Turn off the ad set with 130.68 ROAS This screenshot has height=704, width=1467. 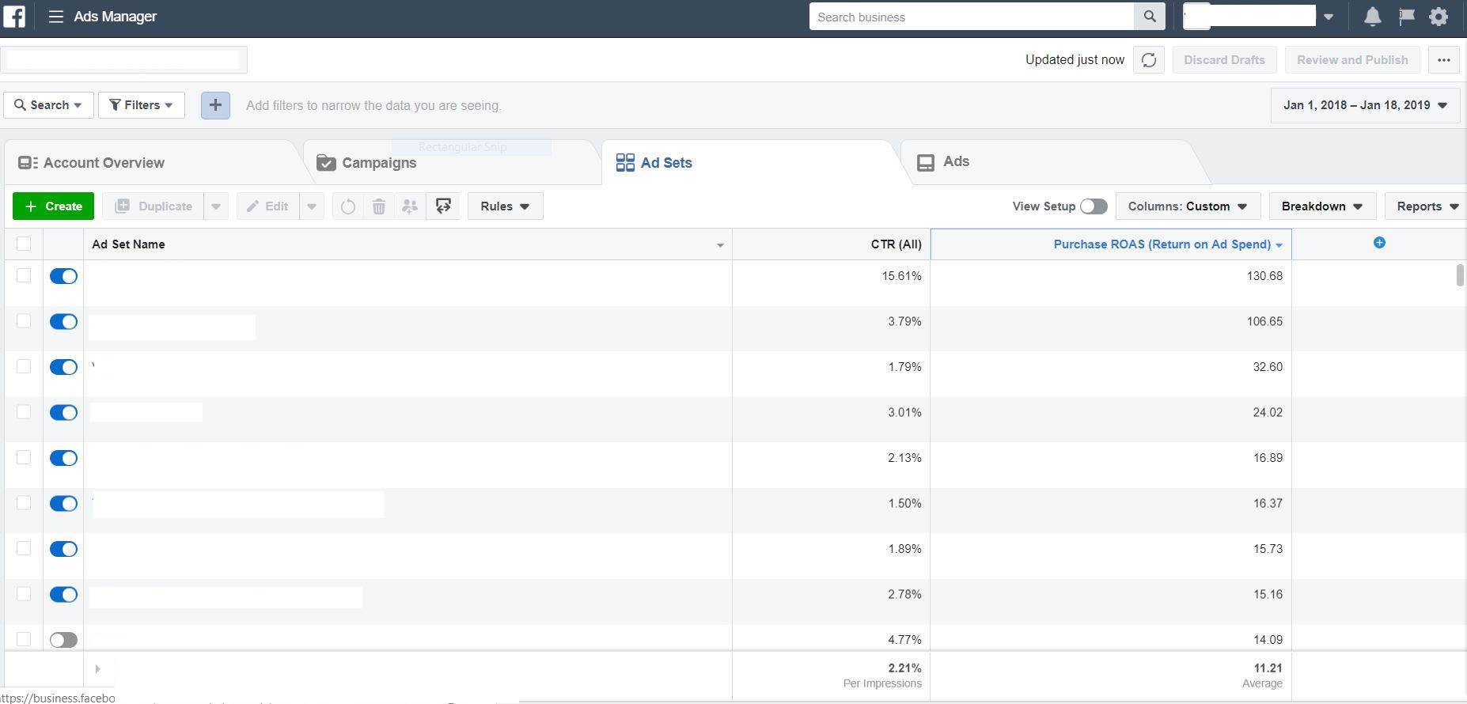pos(63,276)
